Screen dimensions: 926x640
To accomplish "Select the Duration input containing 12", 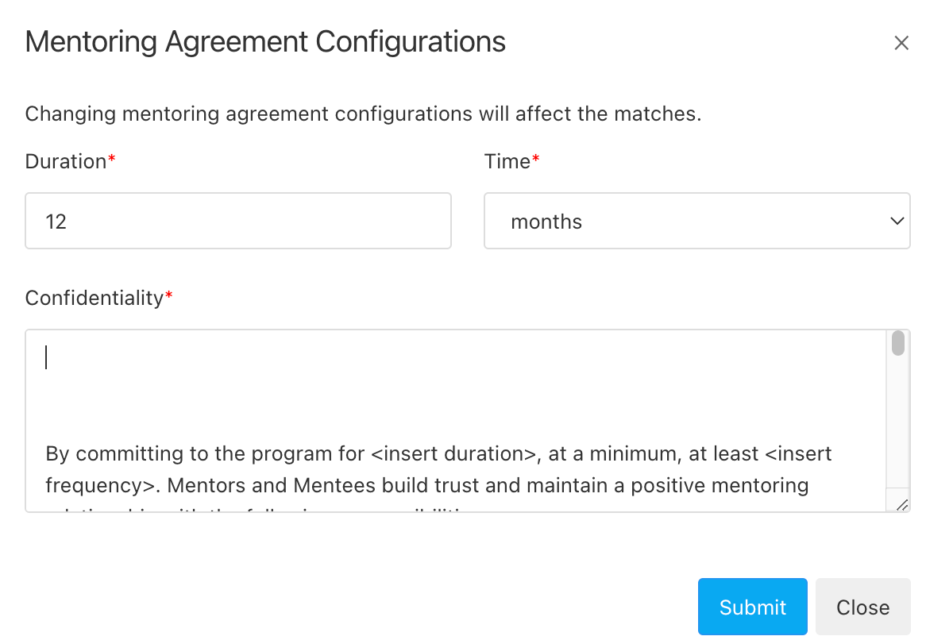I will coord(238,221).
